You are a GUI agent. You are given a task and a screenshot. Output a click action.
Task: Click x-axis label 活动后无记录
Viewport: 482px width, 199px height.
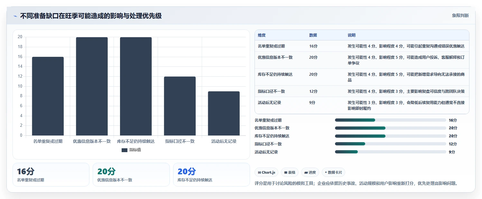(x=224, y=141)
